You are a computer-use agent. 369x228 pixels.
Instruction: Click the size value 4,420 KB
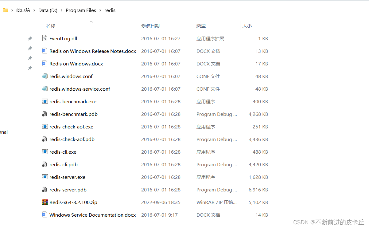[x=258, y=164]
